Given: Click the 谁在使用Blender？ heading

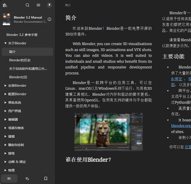Looking at the screenshot, I should tap(88, 160).
